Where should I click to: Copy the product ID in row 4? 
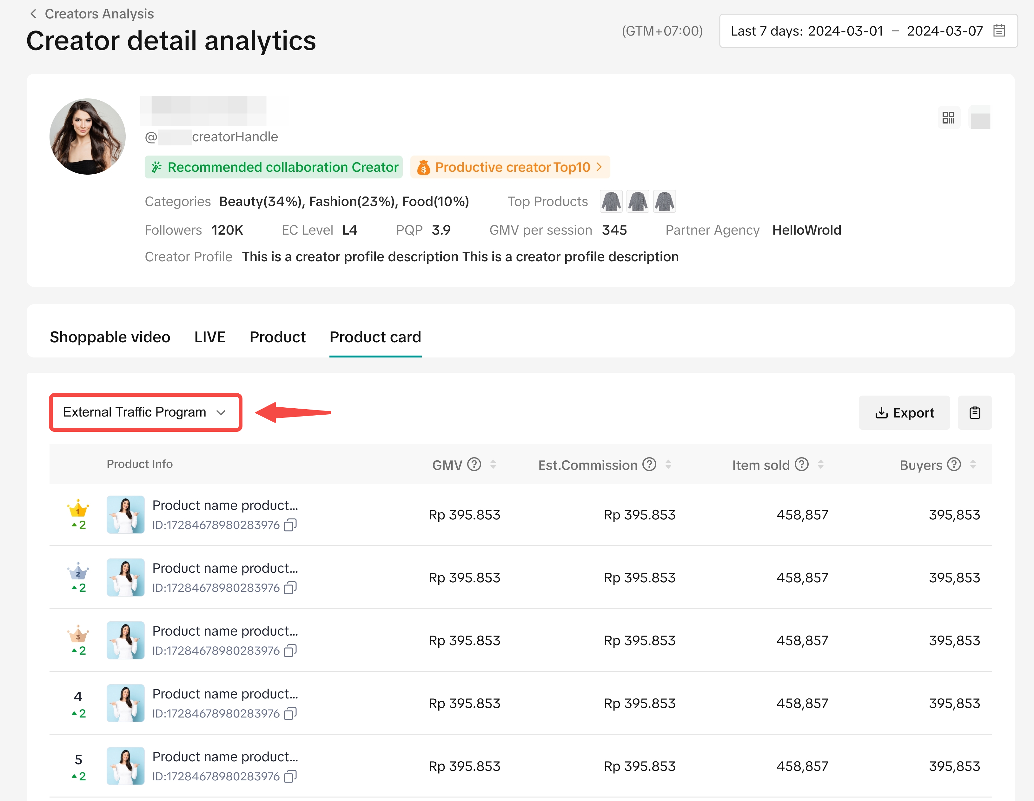pyautogui.click(x=290, y=713)
